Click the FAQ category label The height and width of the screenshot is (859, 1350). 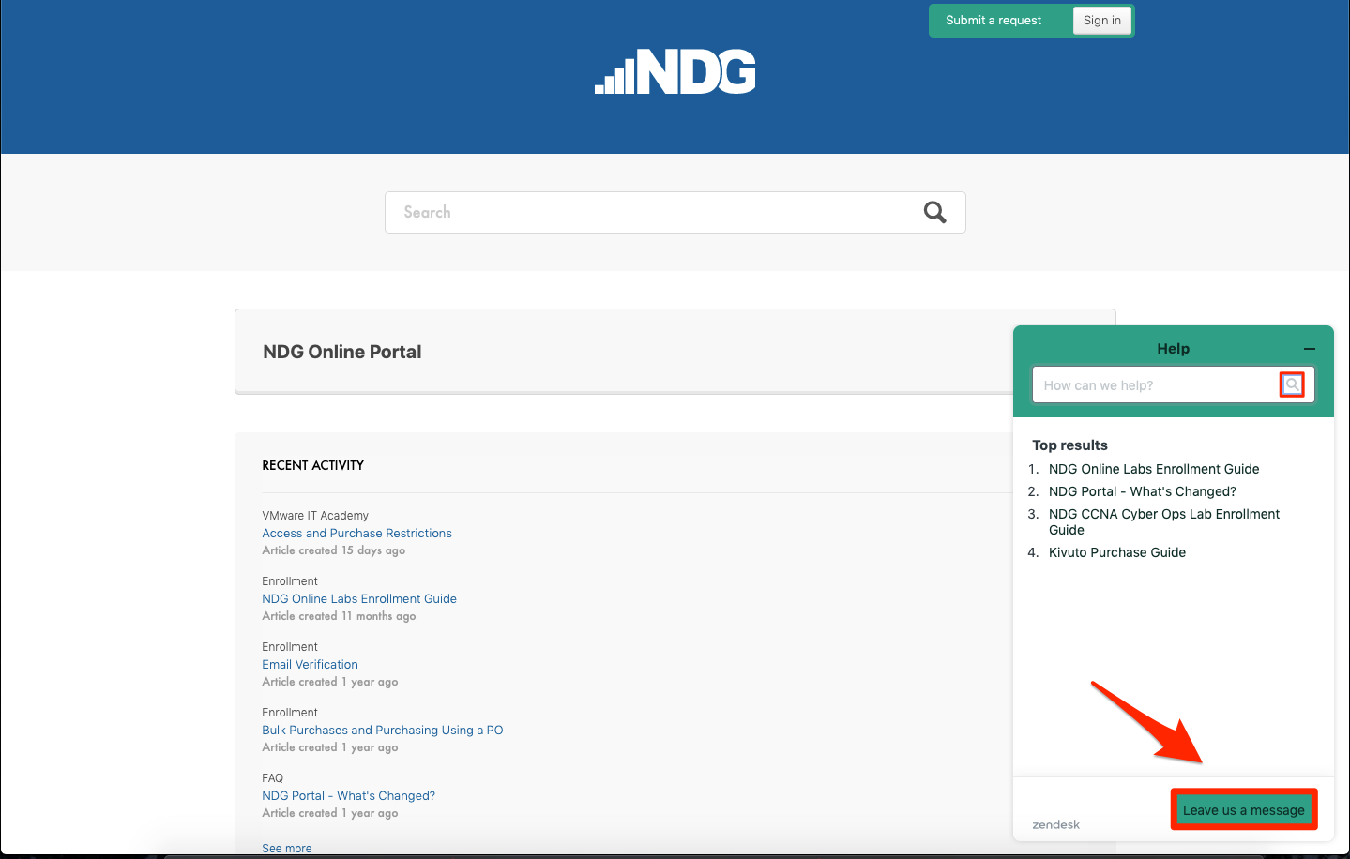[273, 778]
